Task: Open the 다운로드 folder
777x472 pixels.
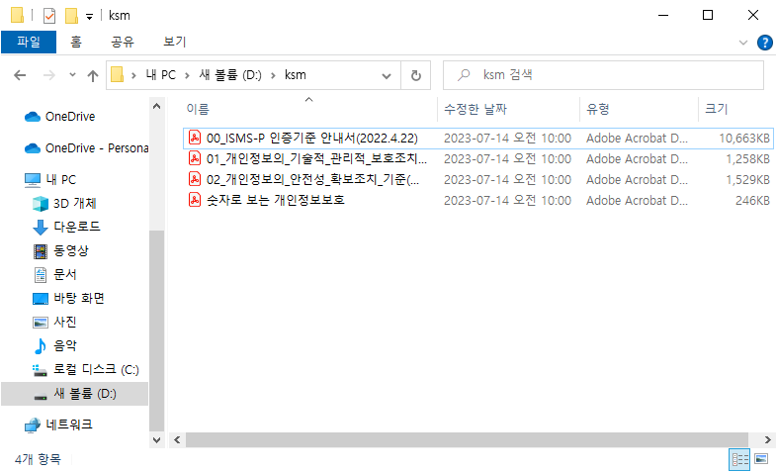Action: click(x=66, y=227)
